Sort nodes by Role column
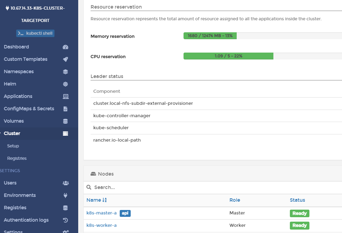Viewport: 342px width, 233px height. point(235,200)
